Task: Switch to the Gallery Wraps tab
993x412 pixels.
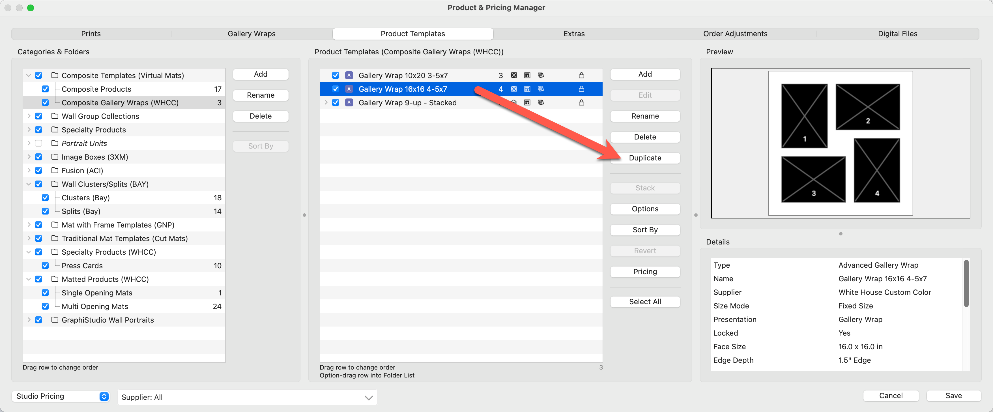Action: pyautogui.click(x=251, y=33)
